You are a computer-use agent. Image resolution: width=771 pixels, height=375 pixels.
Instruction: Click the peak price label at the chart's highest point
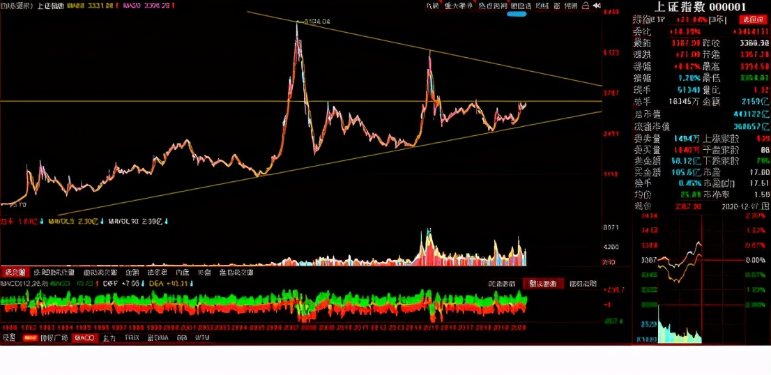coord(317,22)
